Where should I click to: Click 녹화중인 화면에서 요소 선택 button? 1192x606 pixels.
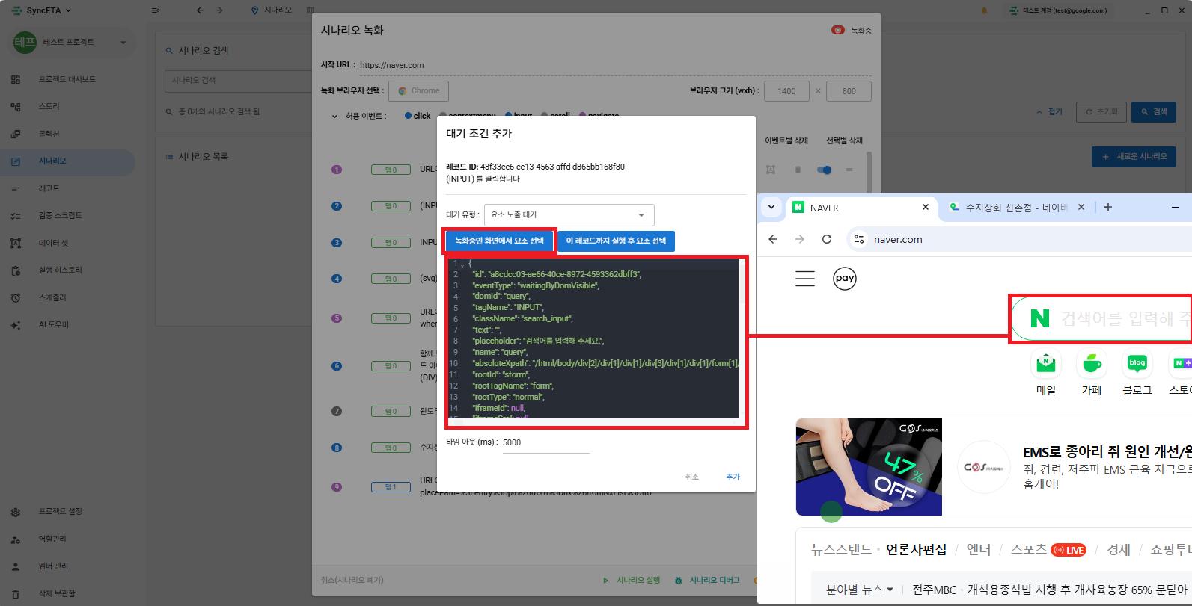(x=499, y=241)
